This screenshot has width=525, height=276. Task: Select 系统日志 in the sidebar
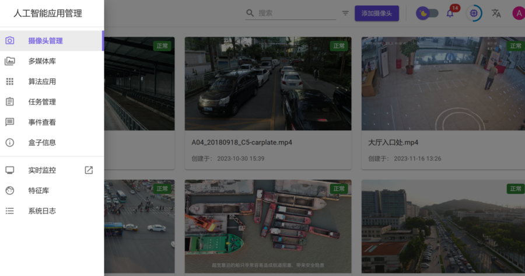pyautogui.click(x=42, y=211)
